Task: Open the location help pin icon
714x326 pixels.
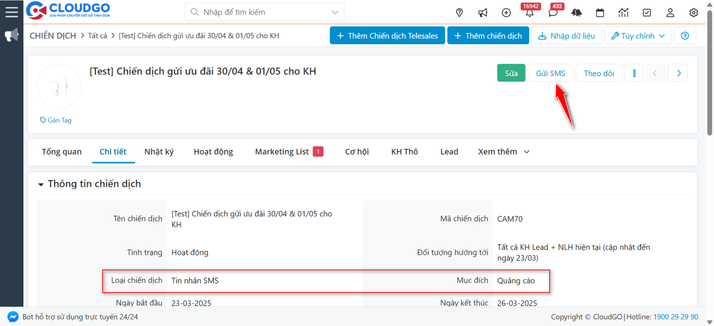Action: point(459,12)
